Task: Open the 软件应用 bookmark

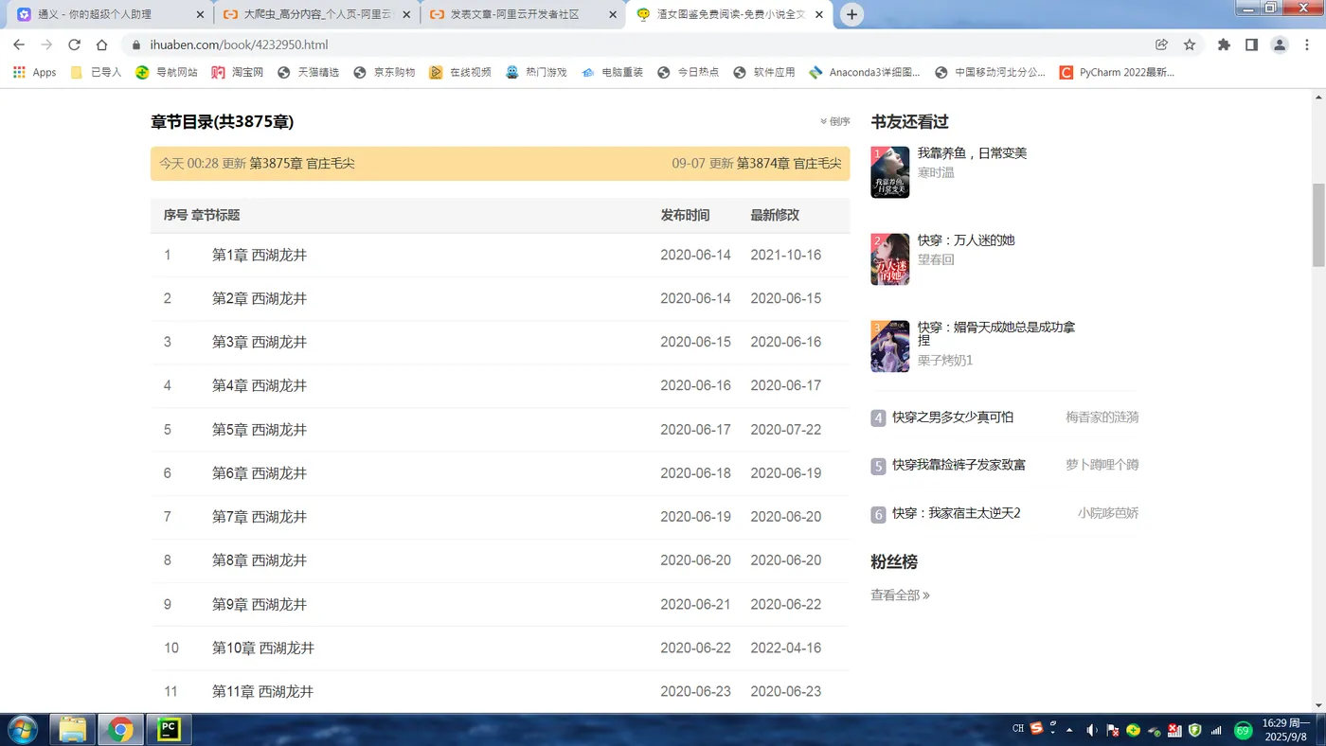Action: (764, 72)
